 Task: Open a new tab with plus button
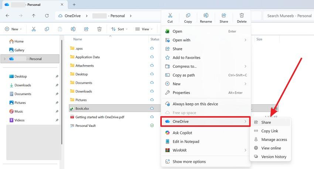pyautogui.click(x=74, y=4)
